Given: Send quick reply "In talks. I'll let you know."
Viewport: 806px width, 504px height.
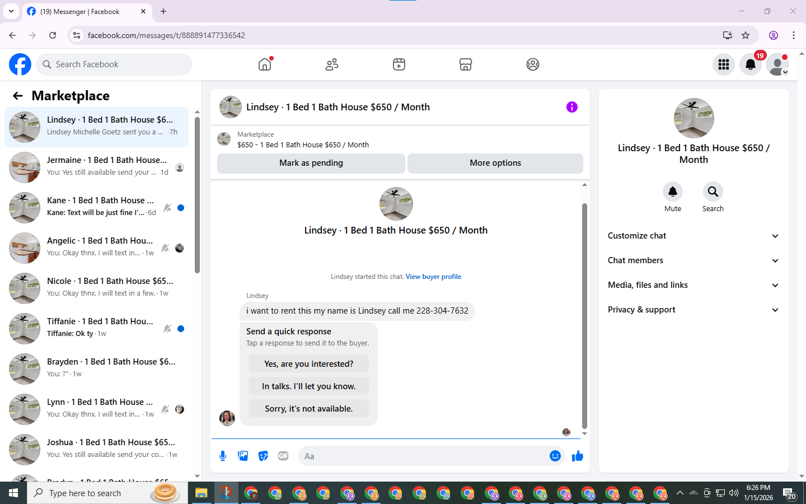Looking at the screenshot, I should click(309, 386).
